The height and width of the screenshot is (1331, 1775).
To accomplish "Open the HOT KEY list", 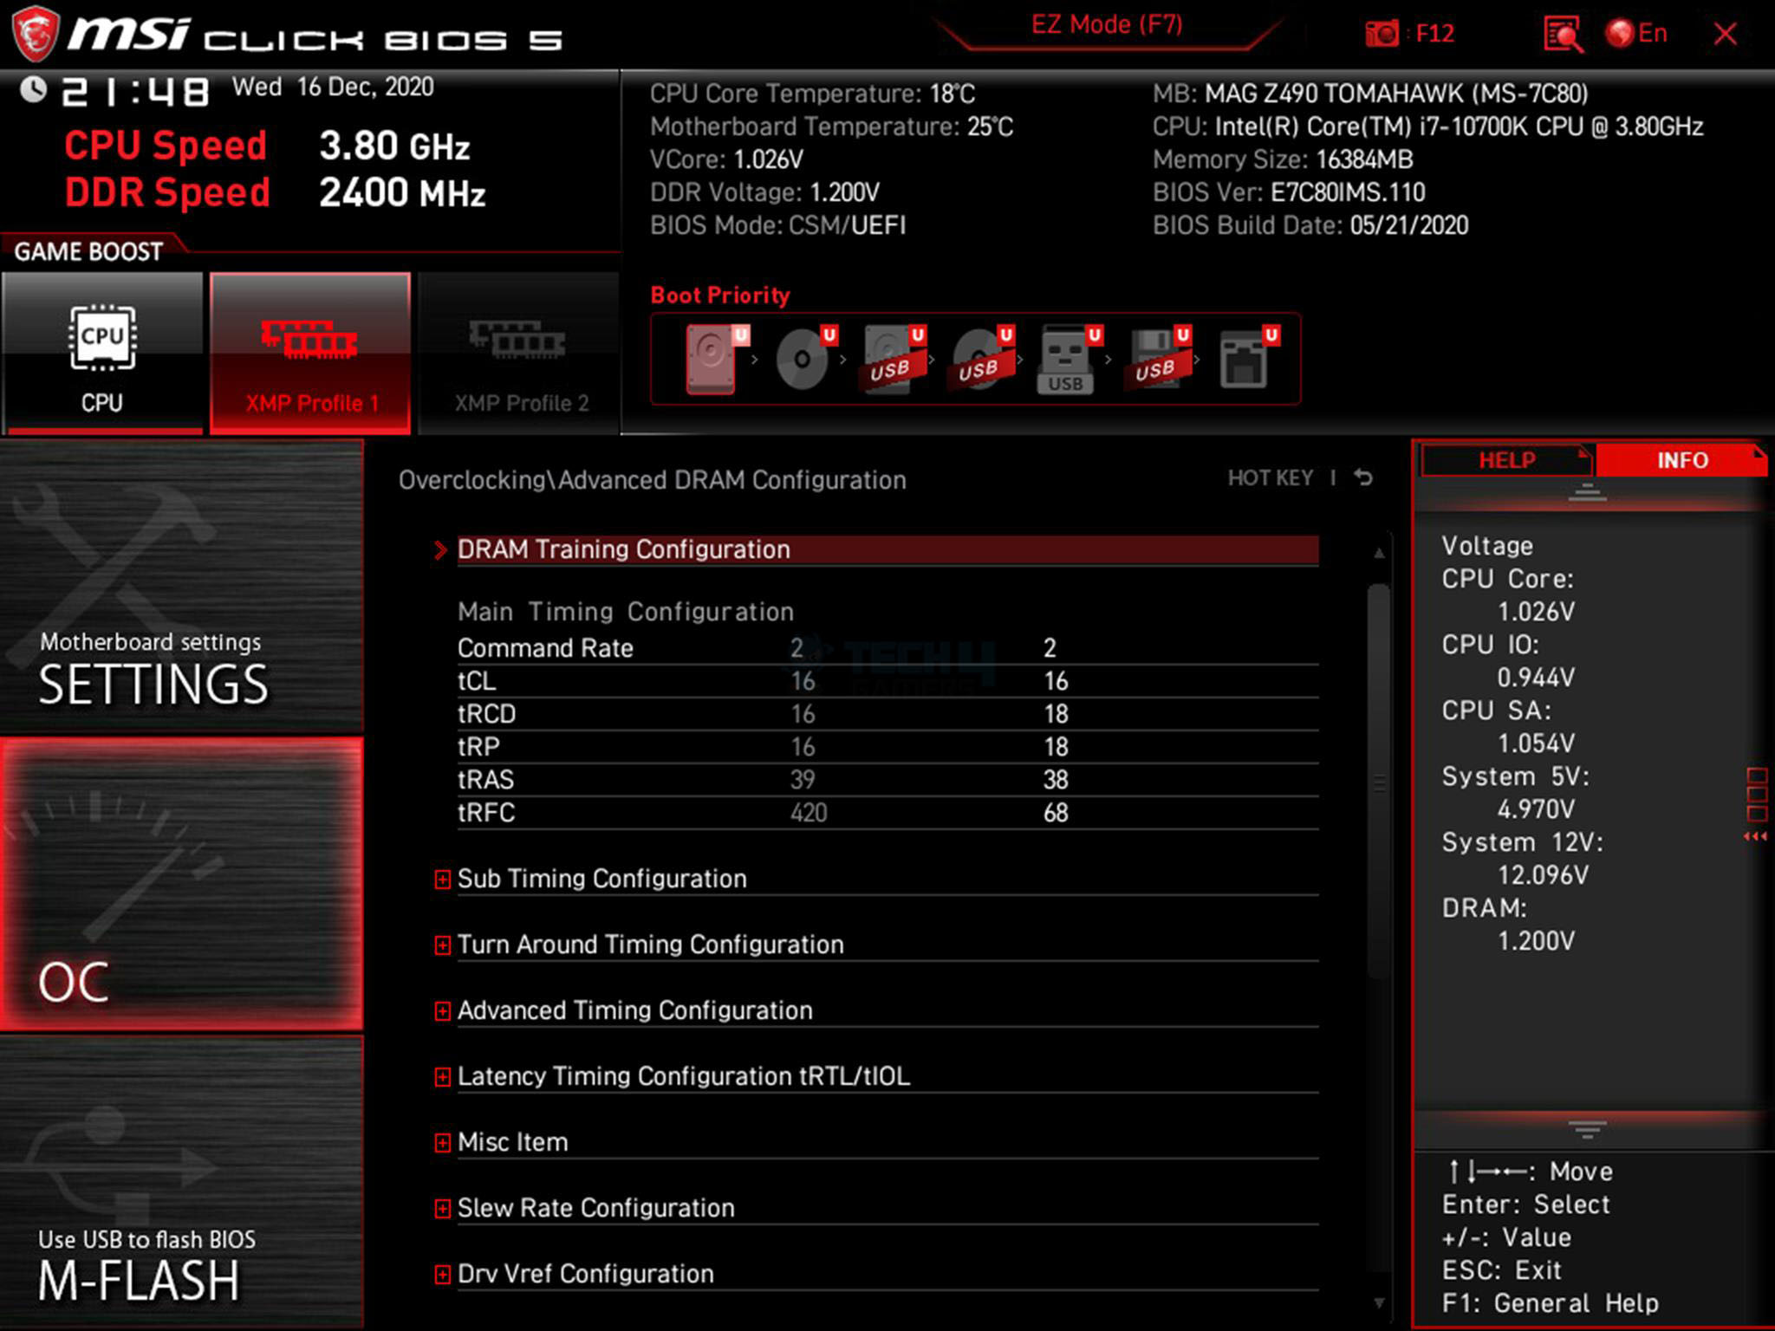I will click(1271, 478).
